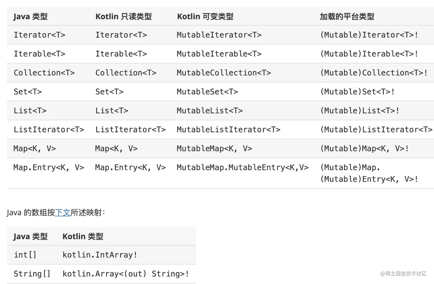Click (Mutable)Map<K, V>! platform type cell

[x=364, y=148]
